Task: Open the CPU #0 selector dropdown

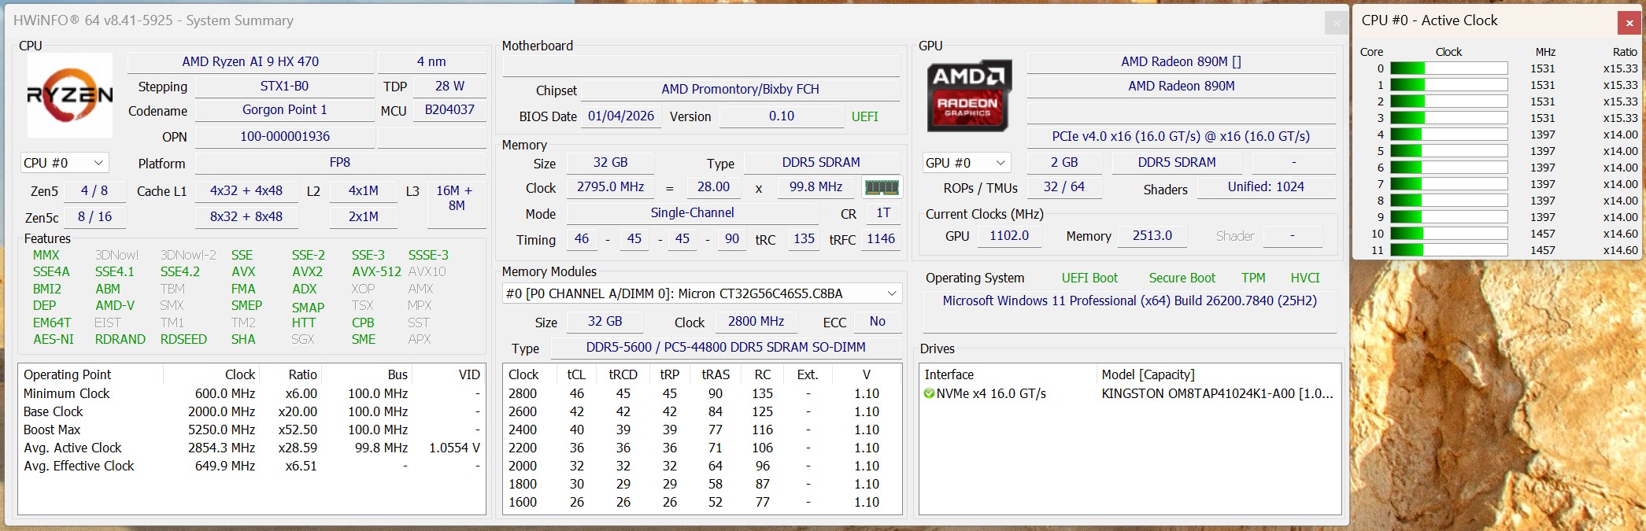Action: [x=65, y=163]
